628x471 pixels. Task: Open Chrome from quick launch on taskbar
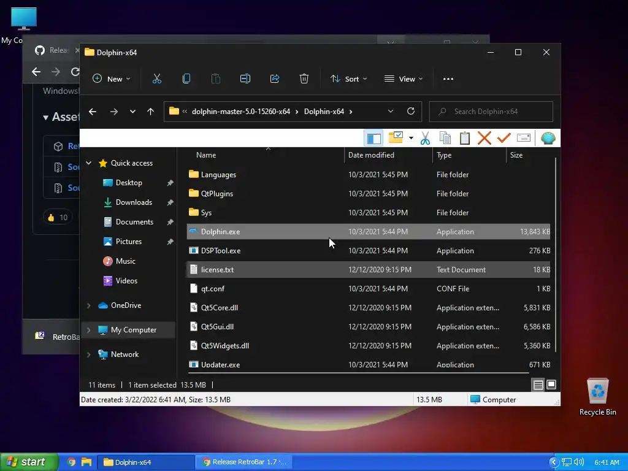point(71,462)
